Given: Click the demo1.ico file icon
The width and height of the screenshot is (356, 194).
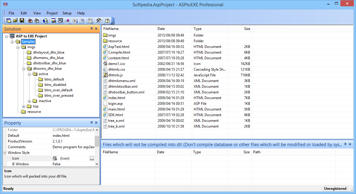Looking at the screenshot, I should tap(105, 63).
